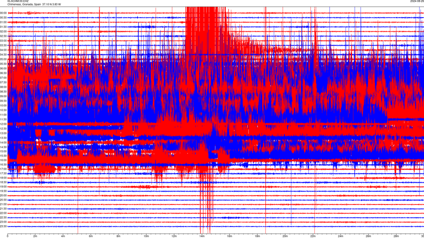
Task: Select the 00:00 trace time label
Action: [3, 13]
